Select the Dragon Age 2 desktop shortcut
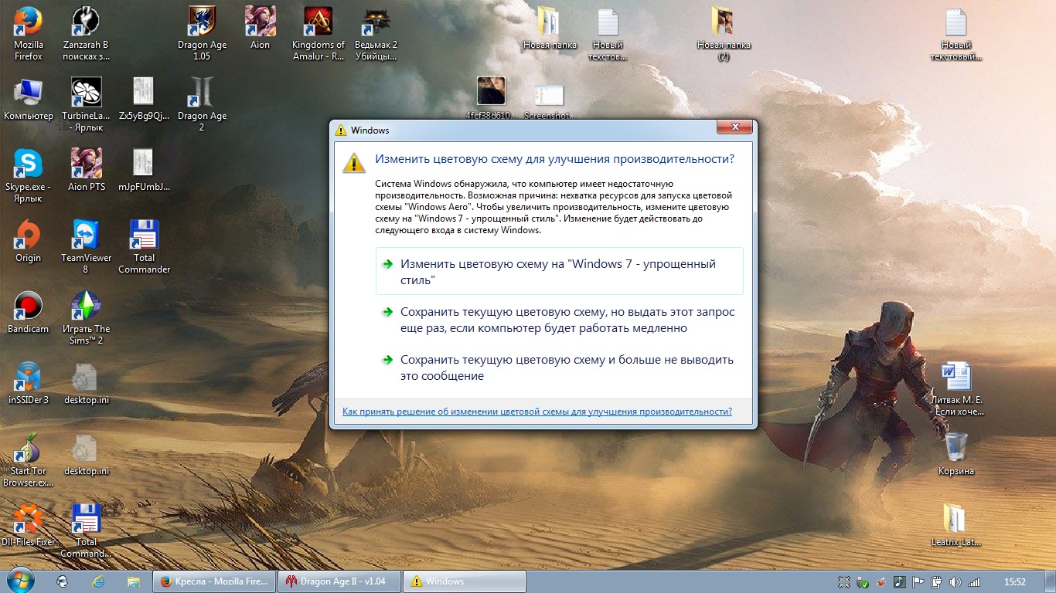 (202, 105)
